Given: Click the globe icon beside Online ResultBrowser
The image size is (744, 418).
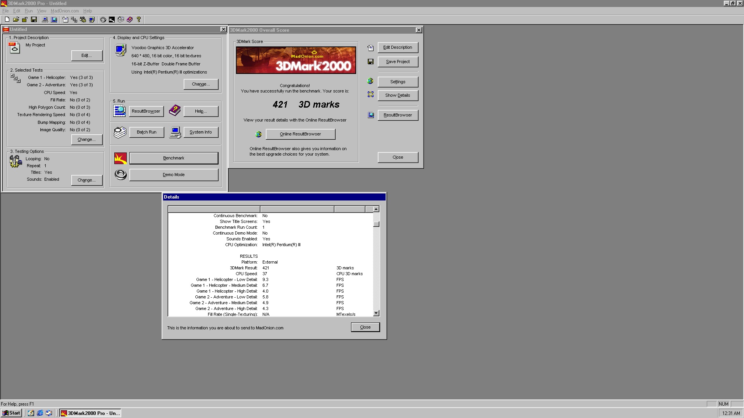Looking at the screenshot, I should [258, 134].
